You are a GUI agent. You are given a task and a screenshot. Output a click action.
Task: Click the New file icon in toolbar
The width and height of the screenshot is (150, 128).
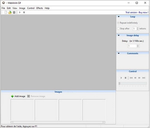pyautogui.click(x=6, y=12)
